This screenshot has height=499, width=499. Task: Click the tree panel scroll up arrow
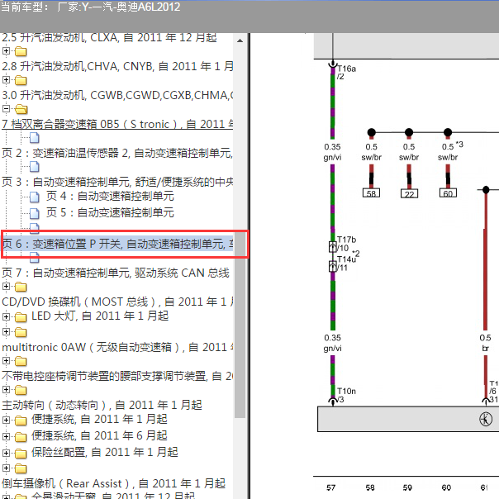(x=240, y=40)
